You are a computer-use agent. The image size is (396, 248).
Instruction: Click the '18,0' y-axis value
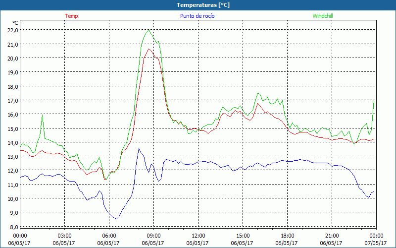click(x=13, y=86)
